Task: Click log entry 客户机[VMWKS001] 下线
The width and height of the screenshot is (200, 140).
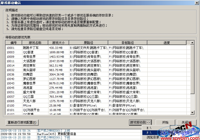Action: [53, 137]
